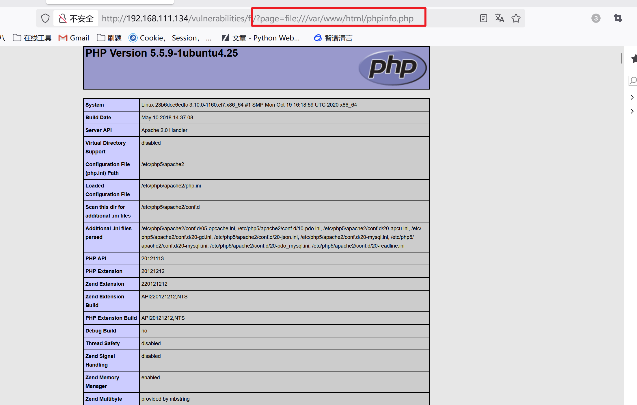Open the 智谱清言 bookmark
637x405 pixels.
click(333, 38)
